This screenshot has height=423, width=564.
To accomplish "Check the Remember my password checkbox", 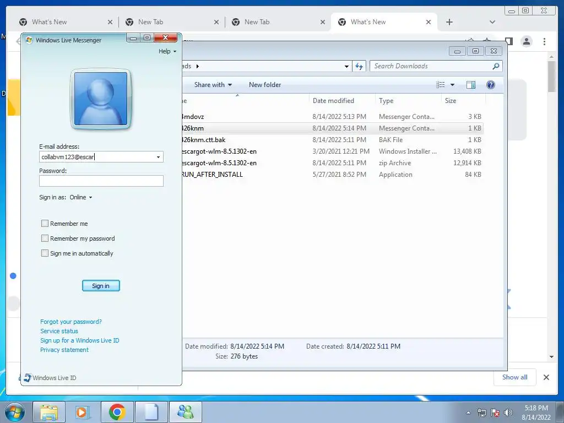I will tap(45, 238).
